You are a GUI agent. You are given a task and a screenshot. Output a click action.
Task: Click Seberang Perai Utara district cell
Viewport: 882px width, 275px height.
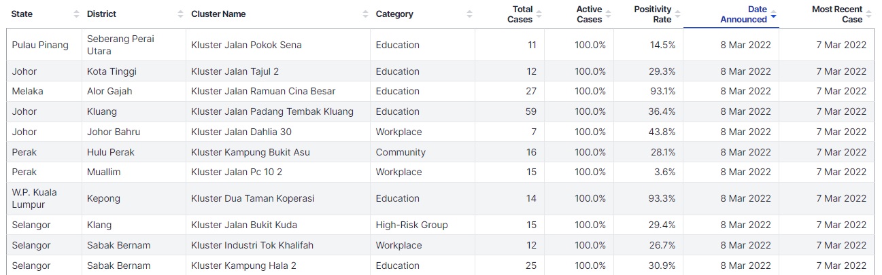120,45
